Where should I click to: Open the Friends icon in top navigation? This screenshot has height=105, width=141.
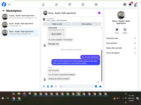click(56, 5)
